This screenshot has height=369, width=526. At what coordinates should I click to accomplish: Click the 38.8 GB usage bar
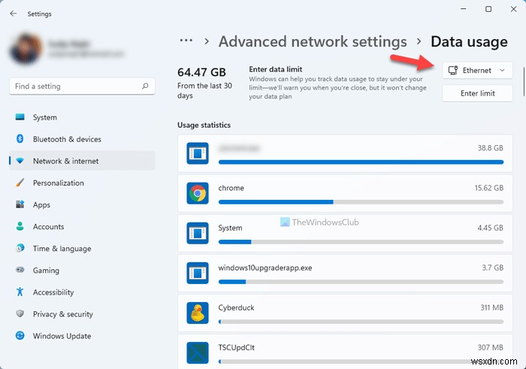[361, 162]
